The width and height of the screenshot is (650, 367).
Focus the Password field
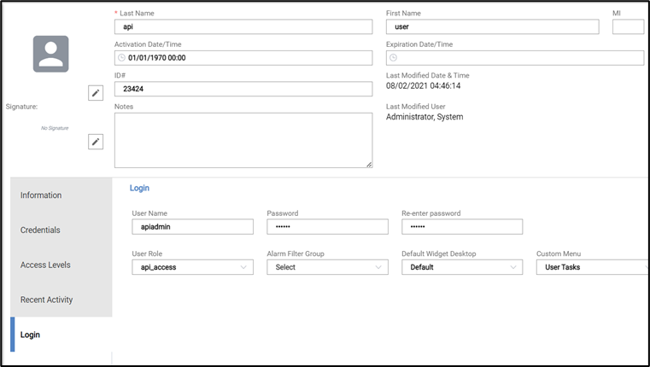327,226
